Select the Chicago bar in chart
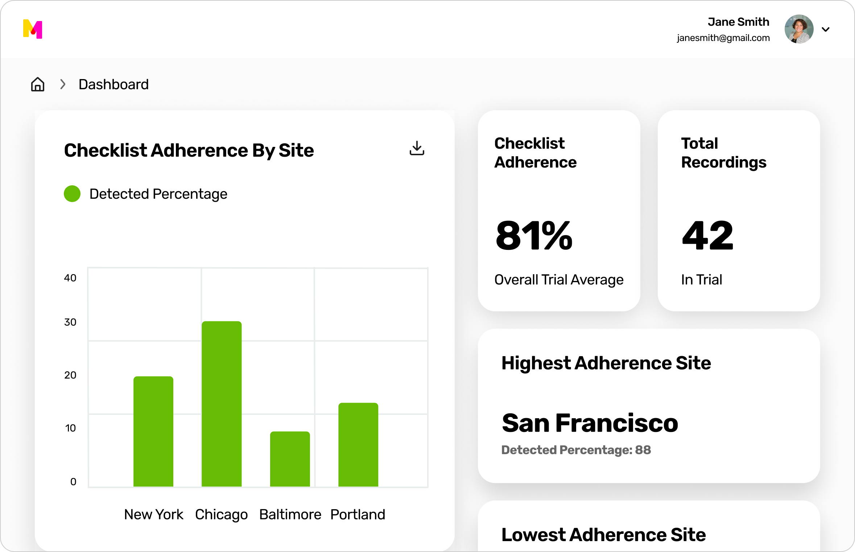 tap(222, 404)
